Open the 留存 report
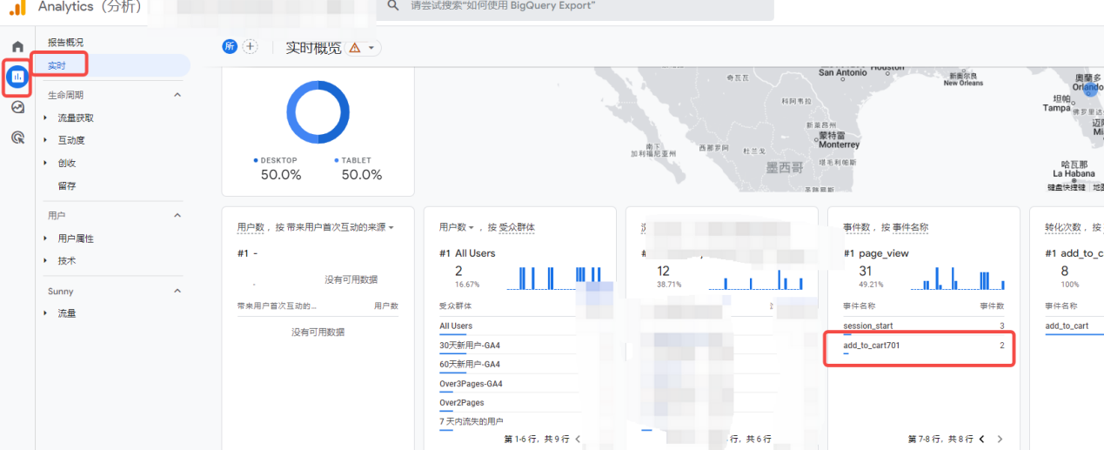Screen dimensions: 1104x450 pyautogui.click(x=67, y=185)
